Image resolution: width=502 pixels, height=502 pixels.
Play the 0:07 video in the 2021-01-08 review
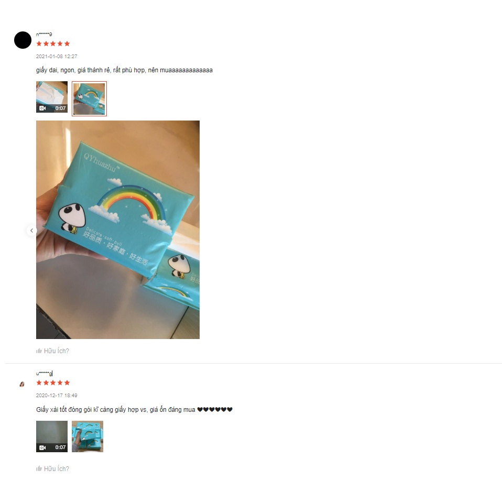tap(52, 97)
